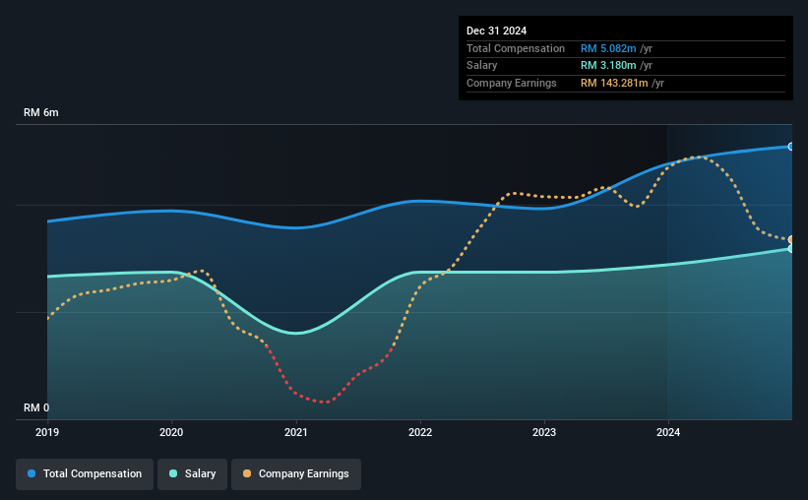Toggle the Salary legend button
The image size is (808, 500).
(192, 474)
